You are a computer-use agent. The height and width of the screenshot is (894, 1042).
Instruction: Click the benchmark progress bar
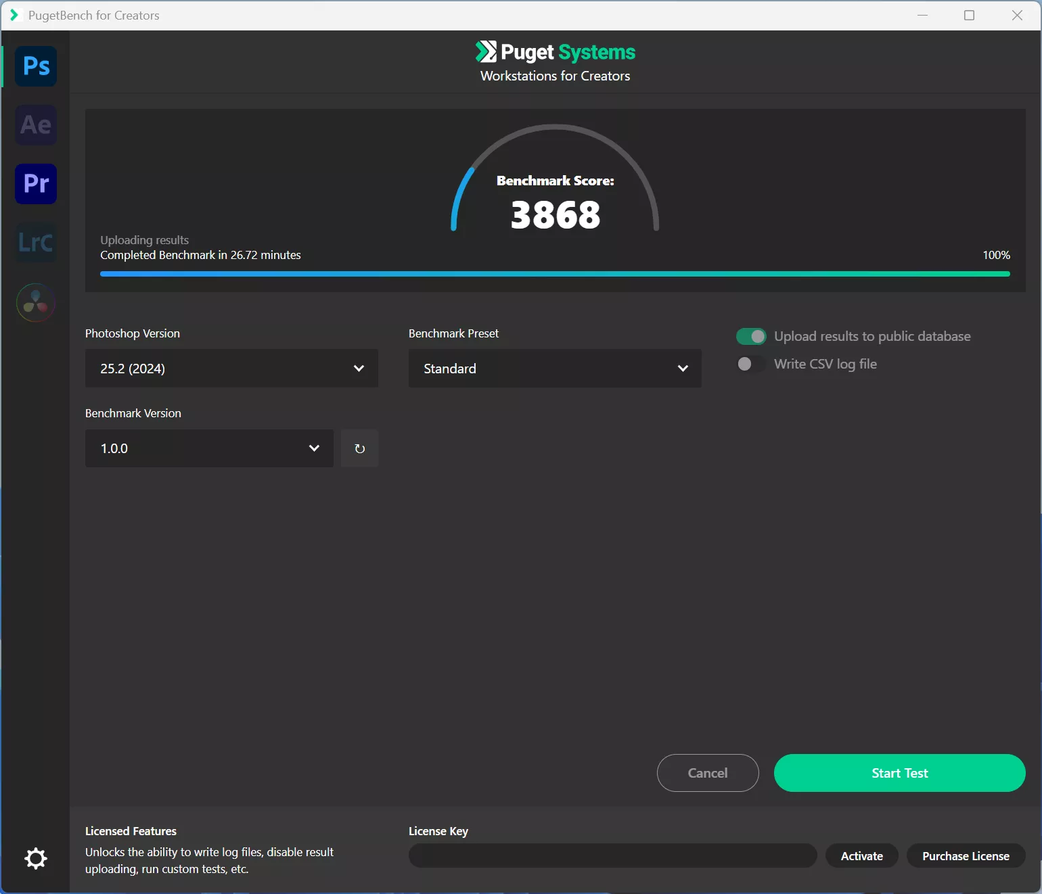555,274
